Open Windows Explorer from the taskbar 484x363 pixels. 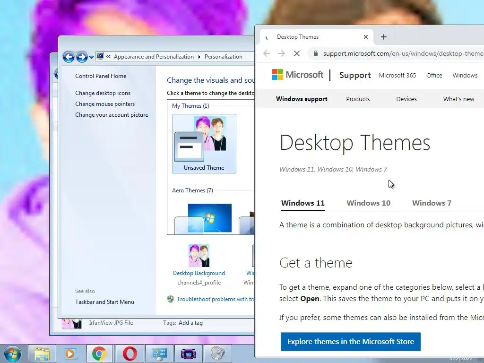(x=42, y=354)
